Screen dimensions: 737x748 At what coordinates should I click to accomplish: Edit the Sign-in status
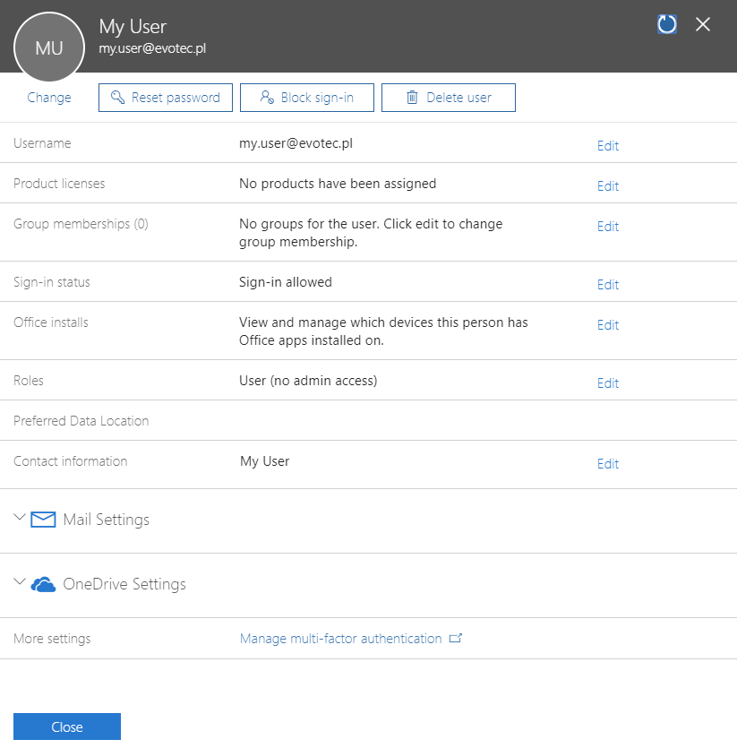[607, 284]
